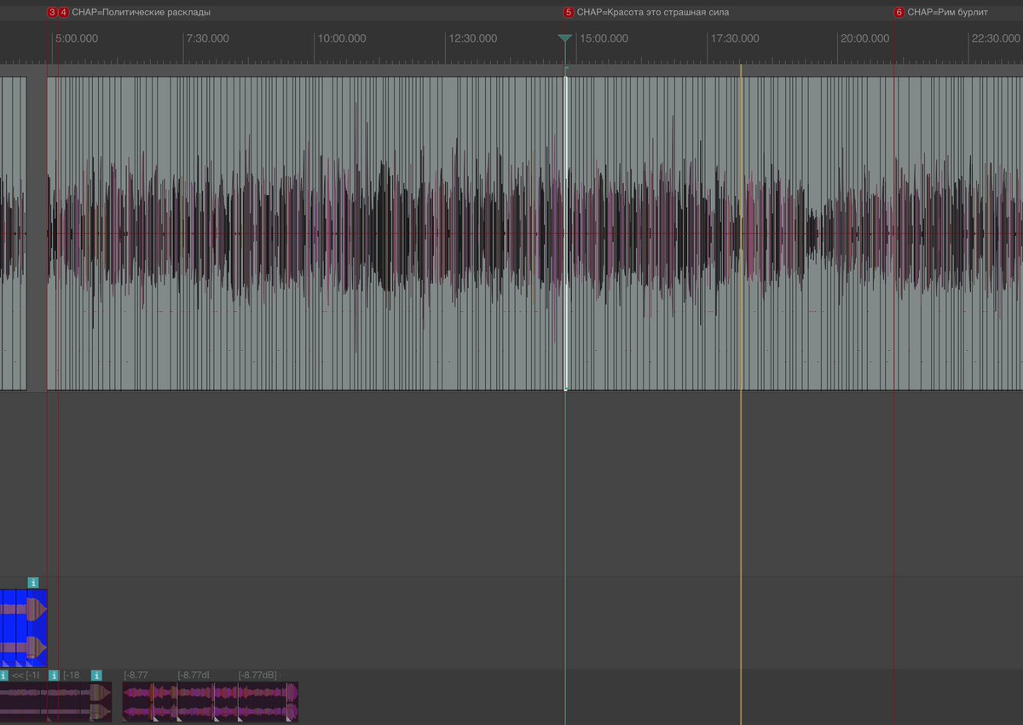Click marker number 4 in the ruler
The height and width of the screenshot is (725, 1023).
click(x=63, y=13)
